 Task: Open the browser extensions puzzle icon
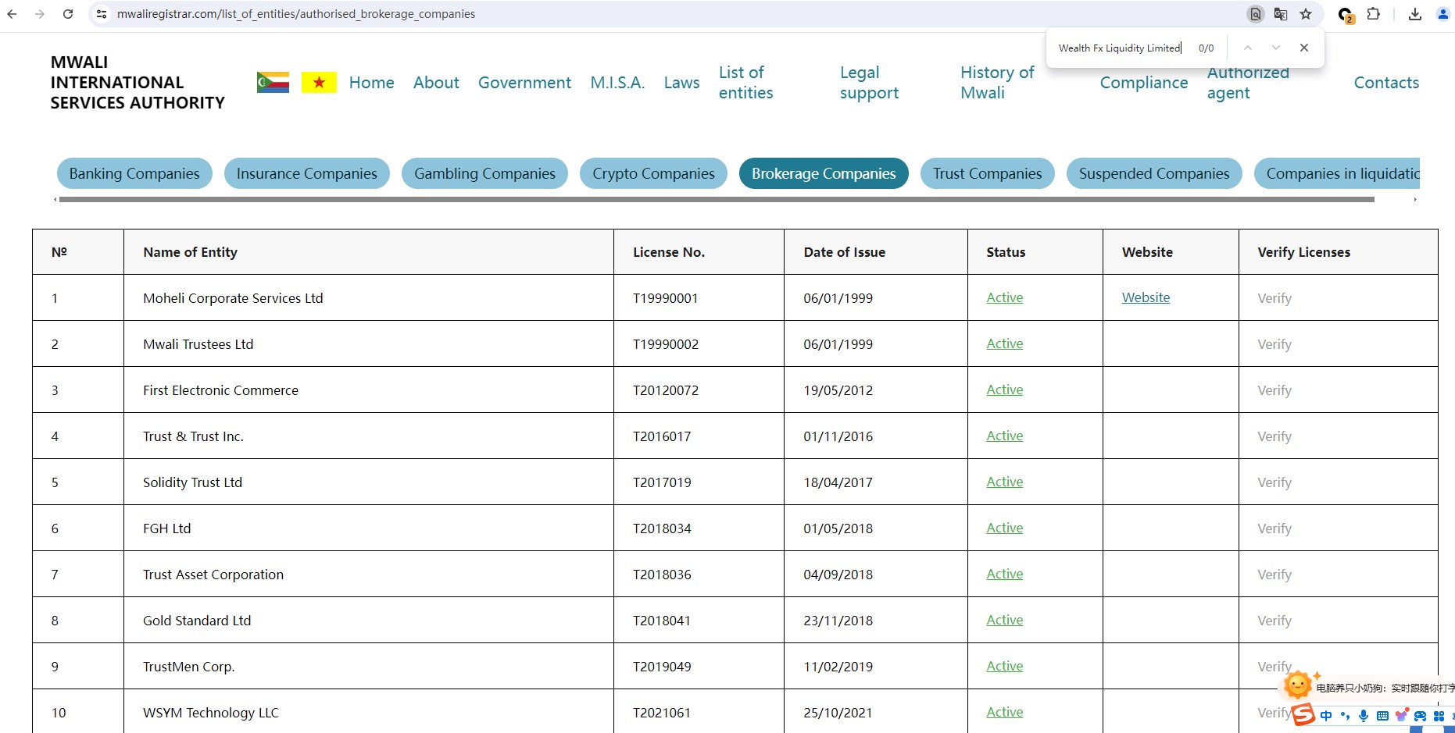(x=1373, y=14)
